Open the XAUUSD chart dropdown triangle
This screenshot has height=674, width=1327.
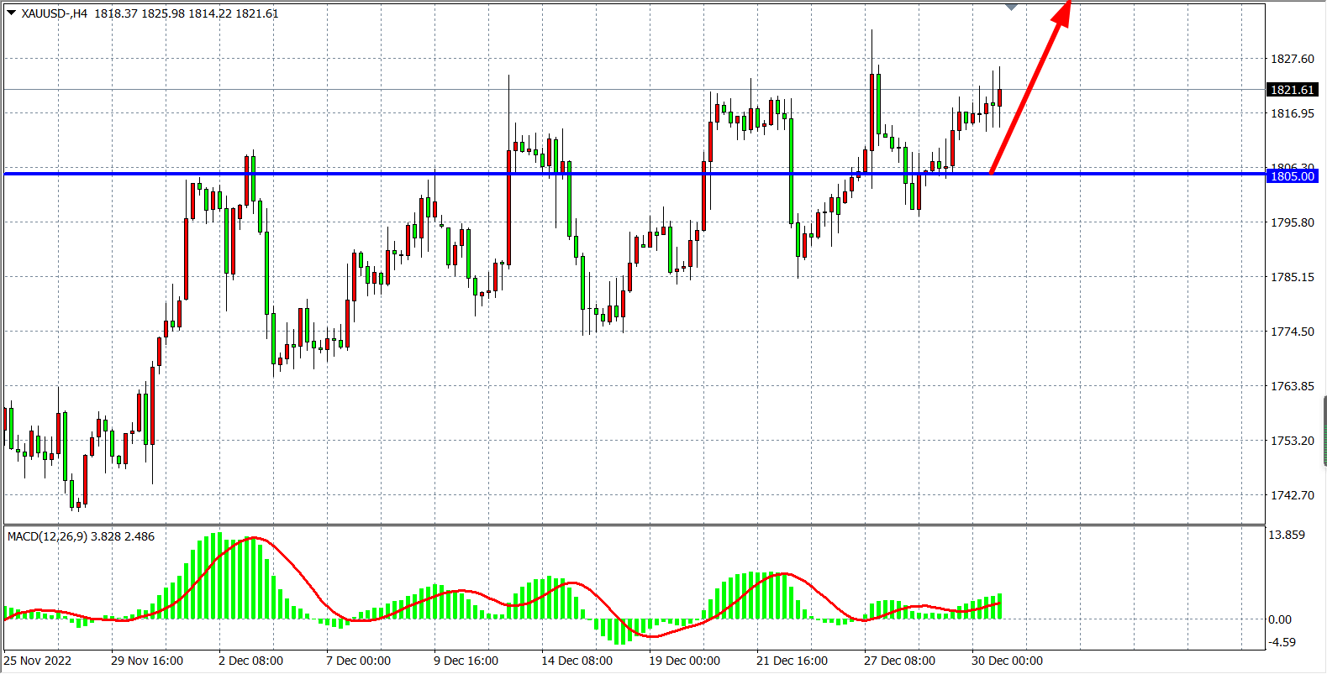12,13
